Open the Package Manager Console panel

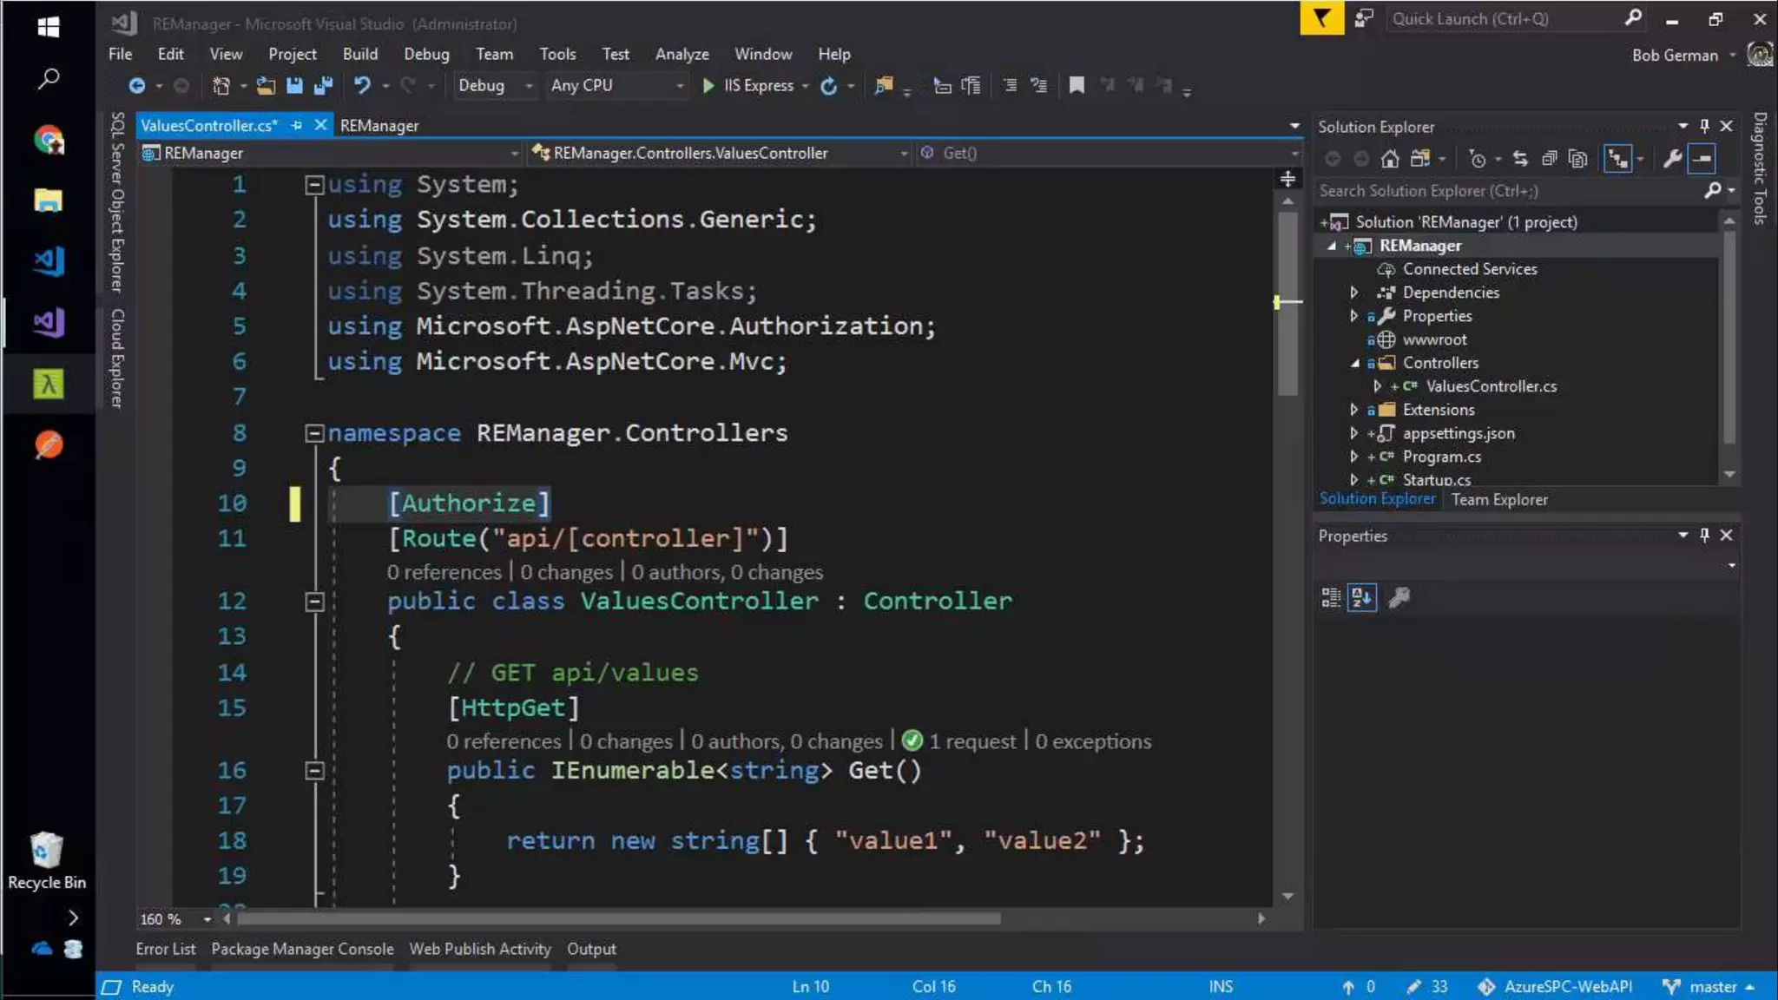pyautogui.click(x=302, y=949)
